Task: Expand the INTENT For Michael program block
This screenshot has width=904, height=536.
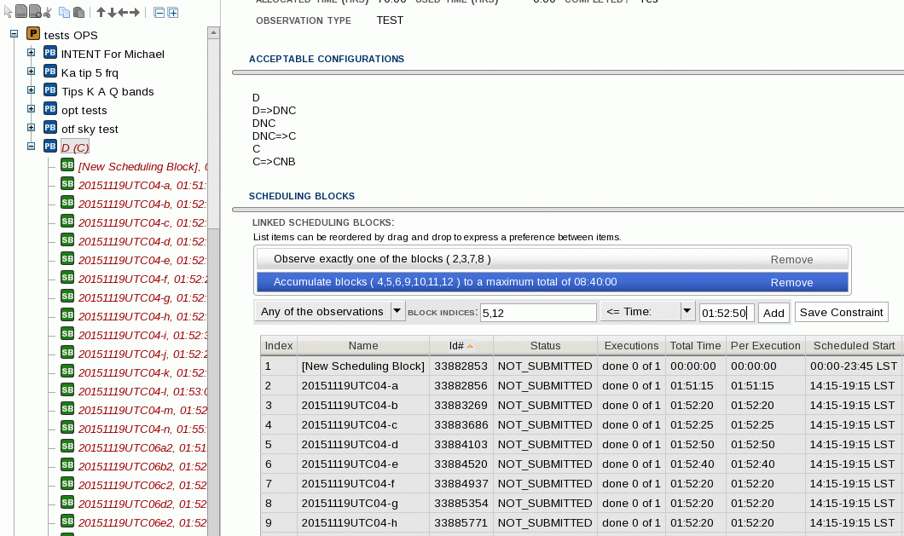Action: pos(32,54)
